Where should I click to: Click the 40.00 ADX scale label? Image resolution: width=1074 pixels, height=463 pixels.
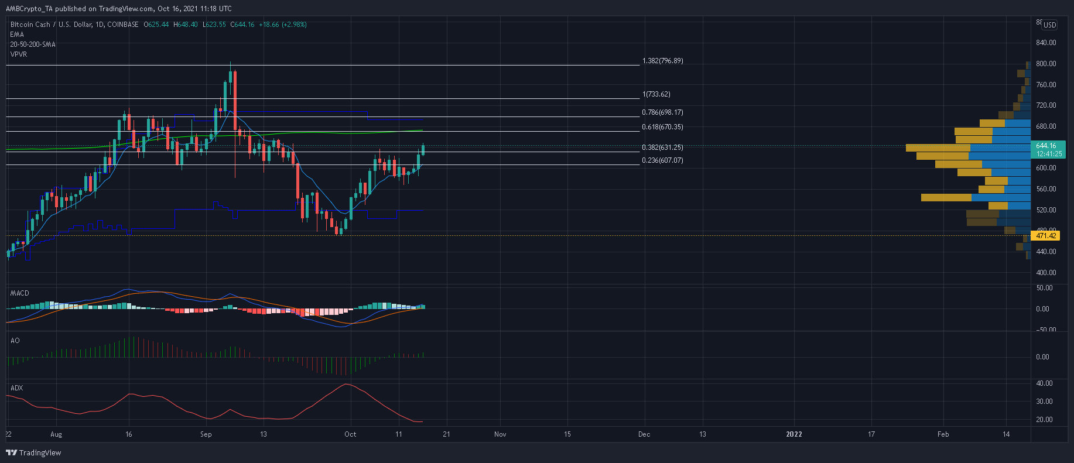(x=1044, y=383)
